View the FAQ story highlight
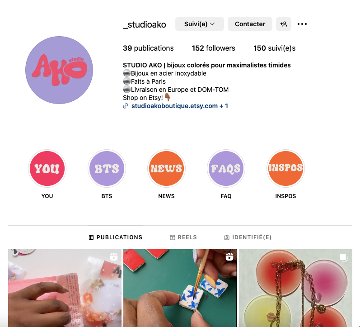The width and height of the screenshot is (360, 327). click(x=226, y=169)
